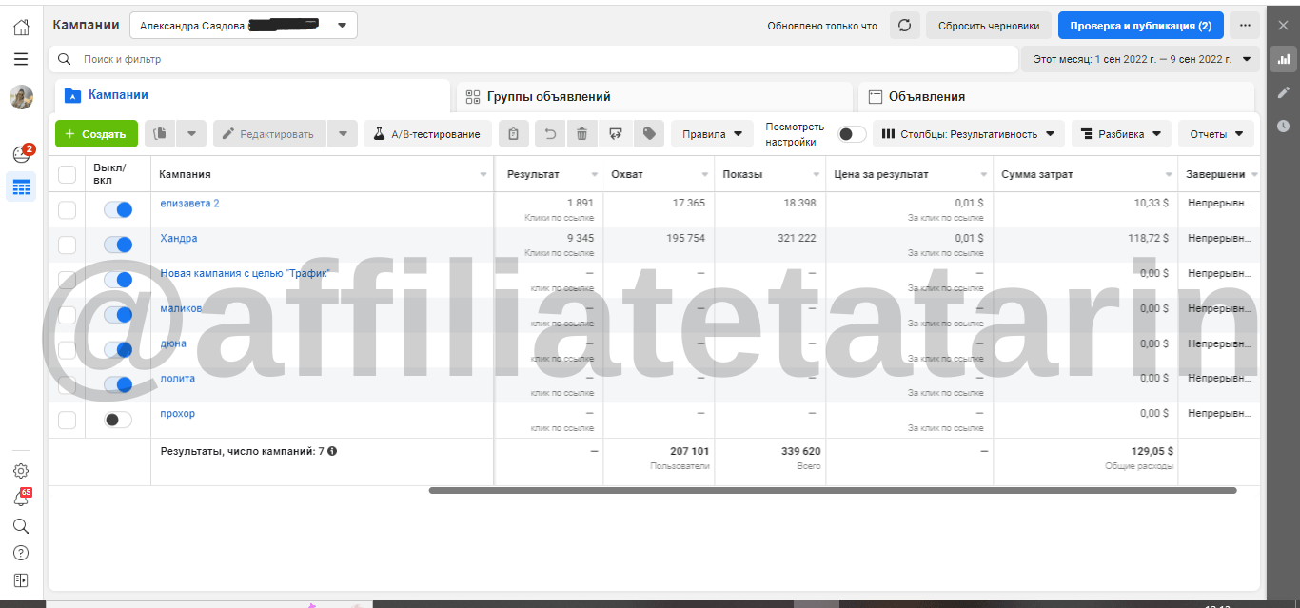Click the undo arrow icon in toolbar
The width and height of the screenshot is (1300, 608).
point(550,134)
